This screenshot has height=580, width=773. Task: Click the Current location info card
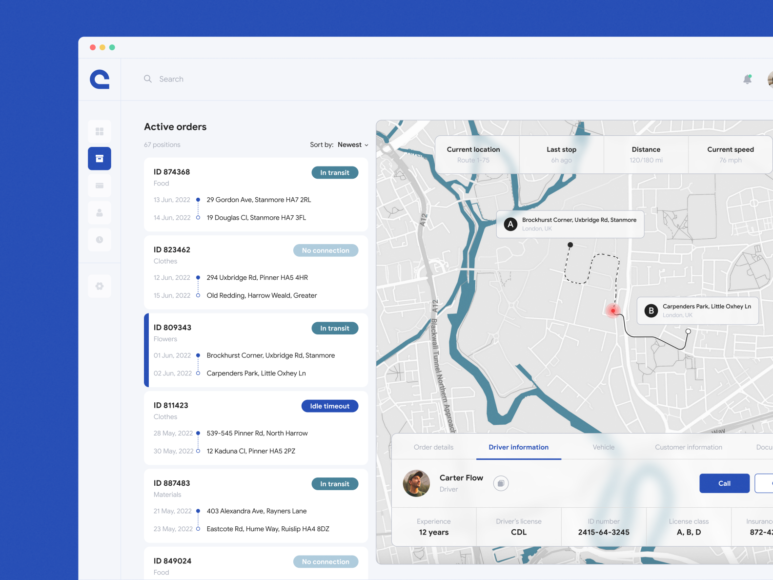[x=477, y=154]
